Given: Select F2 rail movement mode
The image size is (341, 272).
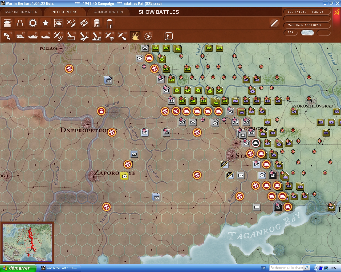Looking at the screenshot, I should (20, 36).
